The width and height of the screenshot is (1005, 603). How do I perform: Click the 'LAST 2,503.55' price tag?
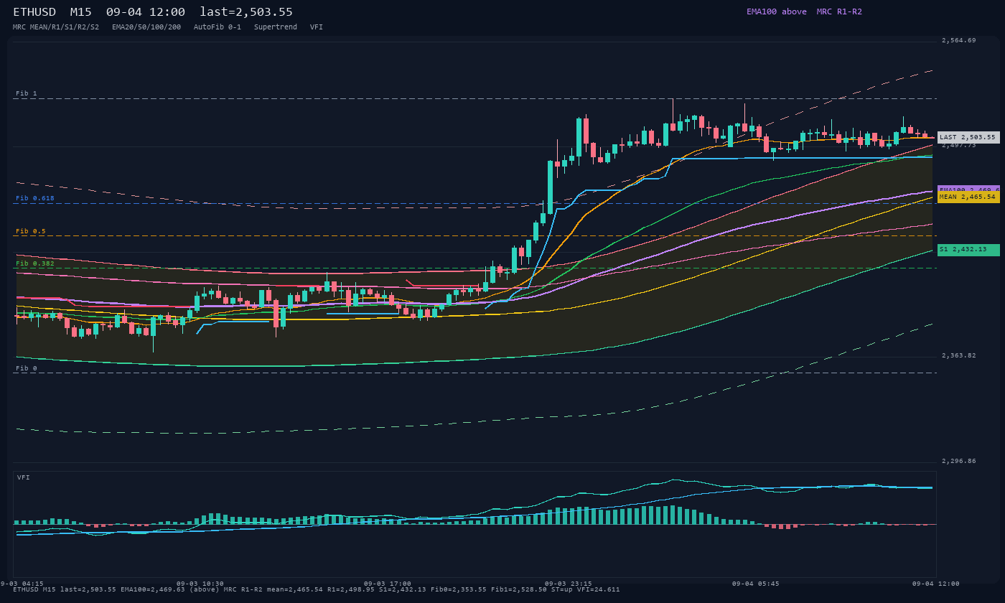(968, 137)
